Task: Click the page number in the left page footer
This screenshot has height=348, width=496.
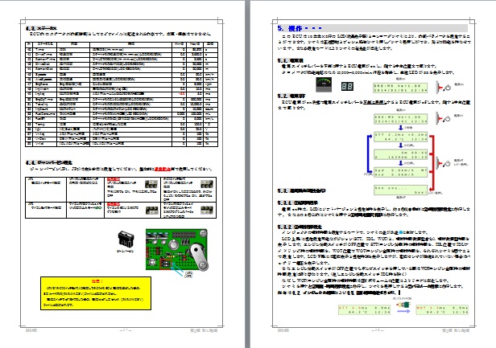Action: pyautogui.click(x=126, y=330)
